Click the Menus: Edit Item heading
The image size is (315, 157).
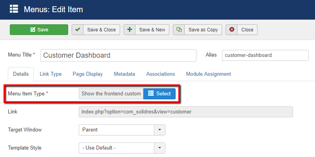coord(53,9)
